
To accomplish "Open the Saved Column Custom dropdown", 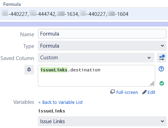I will [96, 58].
